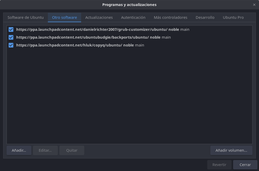
Task: Open the Ubuntu Pro tab
Action: [233, 17]
